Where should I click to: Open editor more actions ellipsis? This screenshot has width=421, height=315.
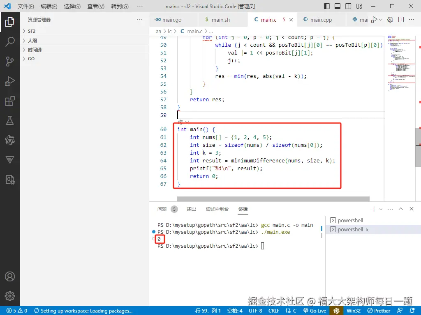coord(411,20)
